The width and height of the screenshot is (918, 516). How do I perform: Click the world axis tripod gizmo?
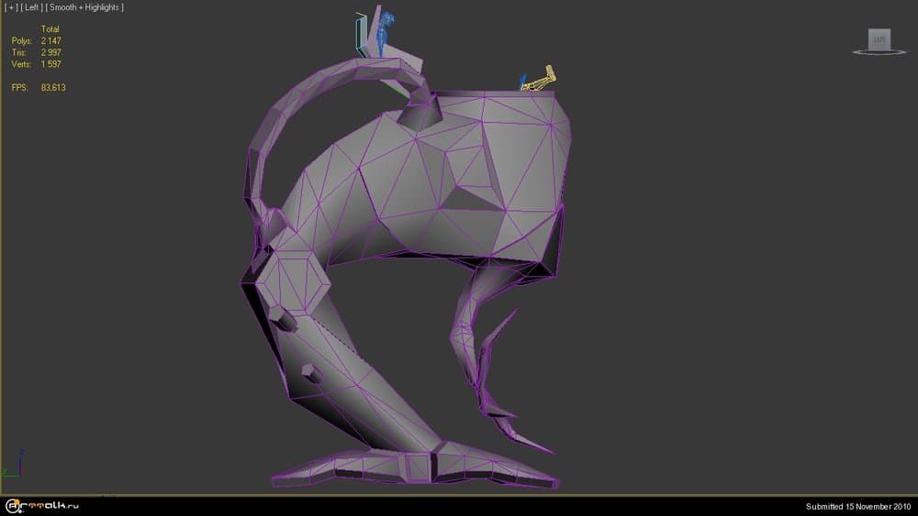[13, 463]
